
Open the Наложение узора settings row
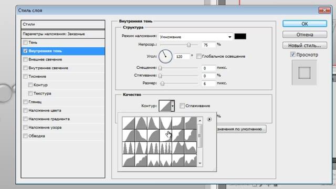tap(63, 128)
